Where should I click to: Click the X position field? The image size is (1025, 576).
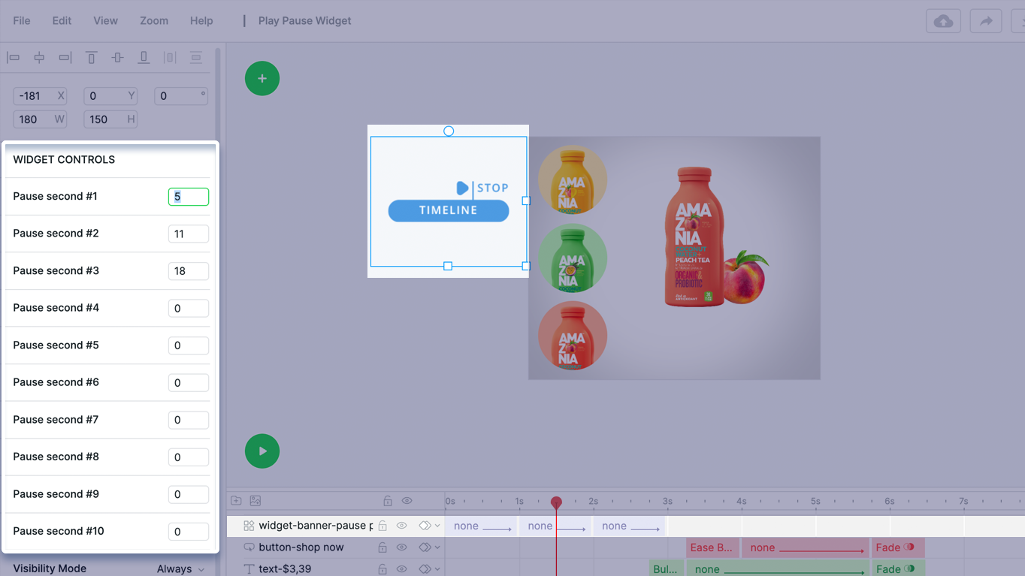(40, 96)
